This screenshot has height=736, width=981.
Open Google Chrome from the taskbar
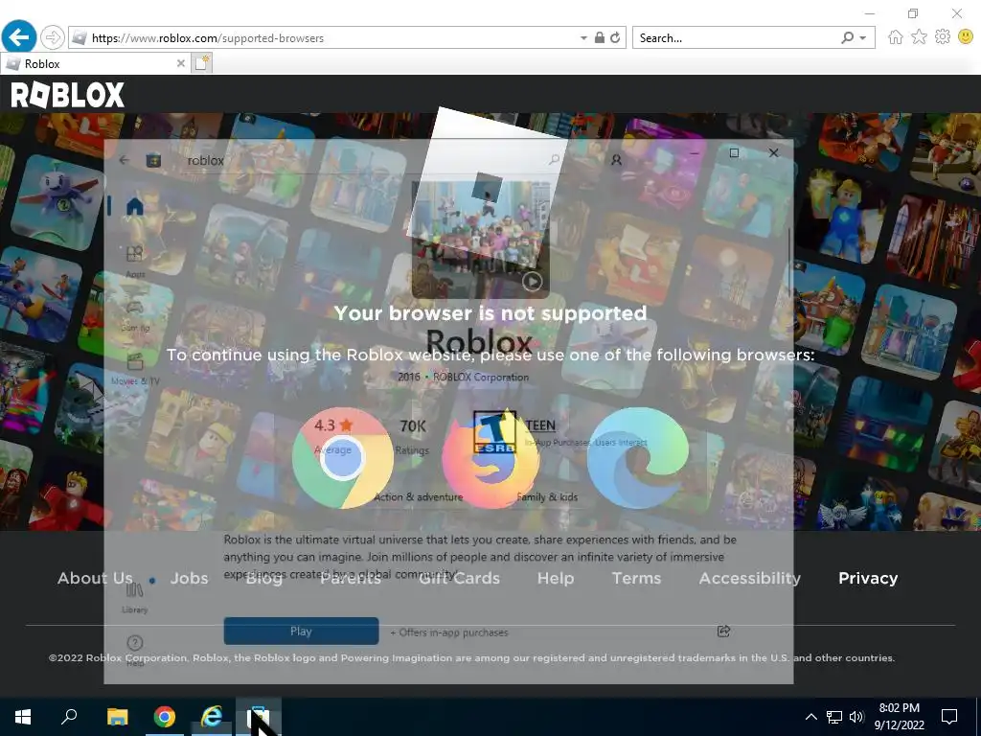165,717
